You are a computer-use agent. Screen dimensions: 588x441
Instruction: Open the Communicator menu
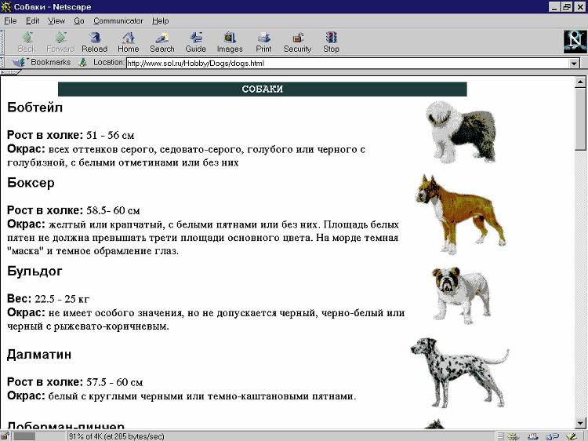[x=118, y=20]
